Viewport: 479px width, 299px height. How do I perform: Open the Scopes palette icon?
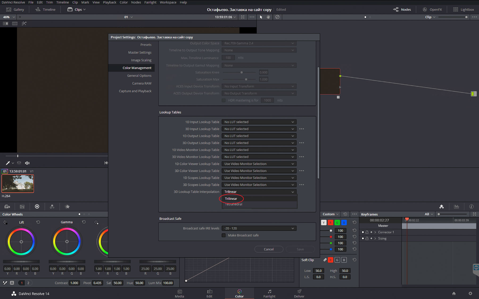(x=456, y=207)
